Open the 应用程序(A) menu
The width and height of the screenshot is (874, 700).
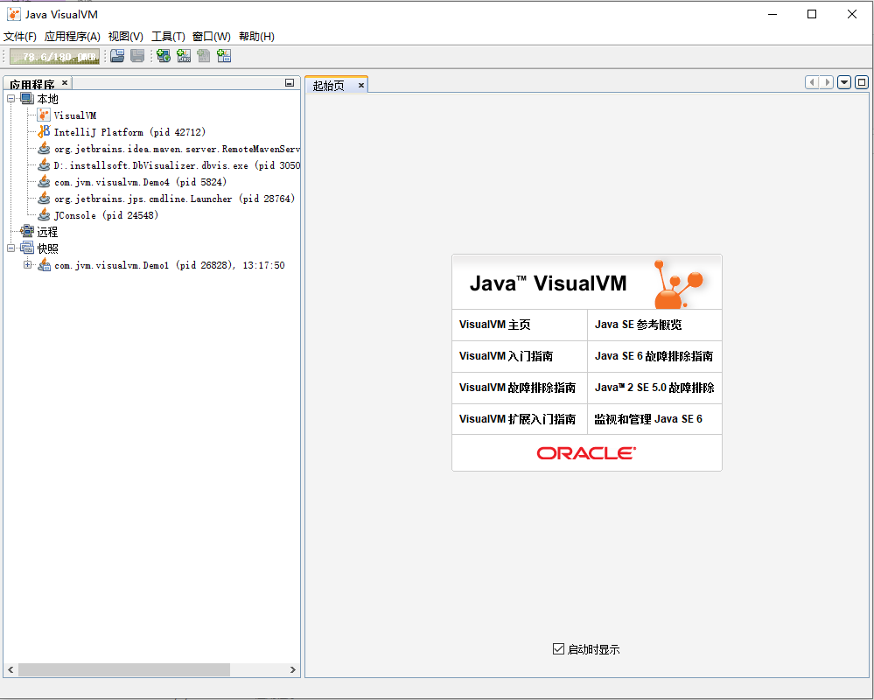point(73,36)
